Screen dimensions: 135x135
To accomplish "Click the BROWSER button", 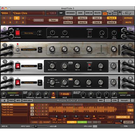I will (x=70, y=13).
